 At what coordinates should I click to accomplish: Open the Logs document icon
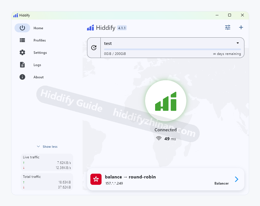click(x=22, y=65)
